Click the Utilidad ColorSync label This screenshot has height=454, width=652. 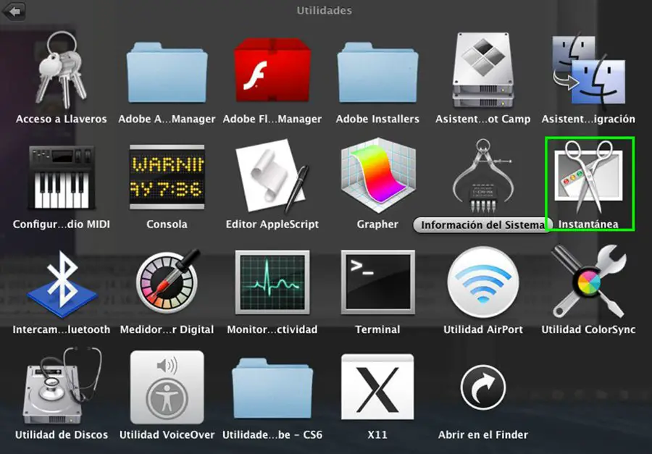(588, 329)
